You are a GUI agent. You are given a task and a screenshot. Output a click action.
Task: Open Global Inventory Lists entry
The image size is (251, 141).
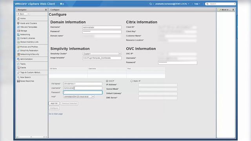[29, 42]
